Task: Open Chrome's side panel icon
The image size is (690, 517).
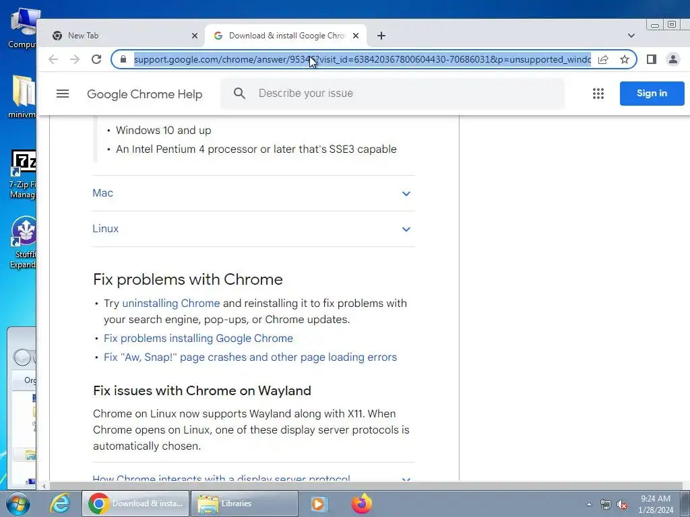Action: pos(652,59)
